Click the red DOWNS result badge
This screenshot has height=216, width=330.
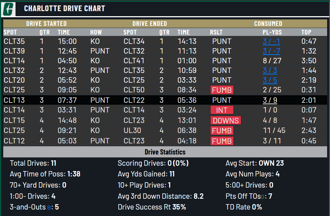click(226, 120)
